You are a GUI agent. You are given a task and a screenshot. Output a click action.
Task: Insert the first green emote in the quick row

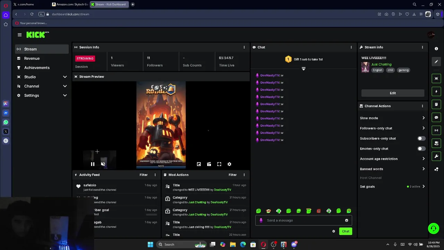pos(258,211)
